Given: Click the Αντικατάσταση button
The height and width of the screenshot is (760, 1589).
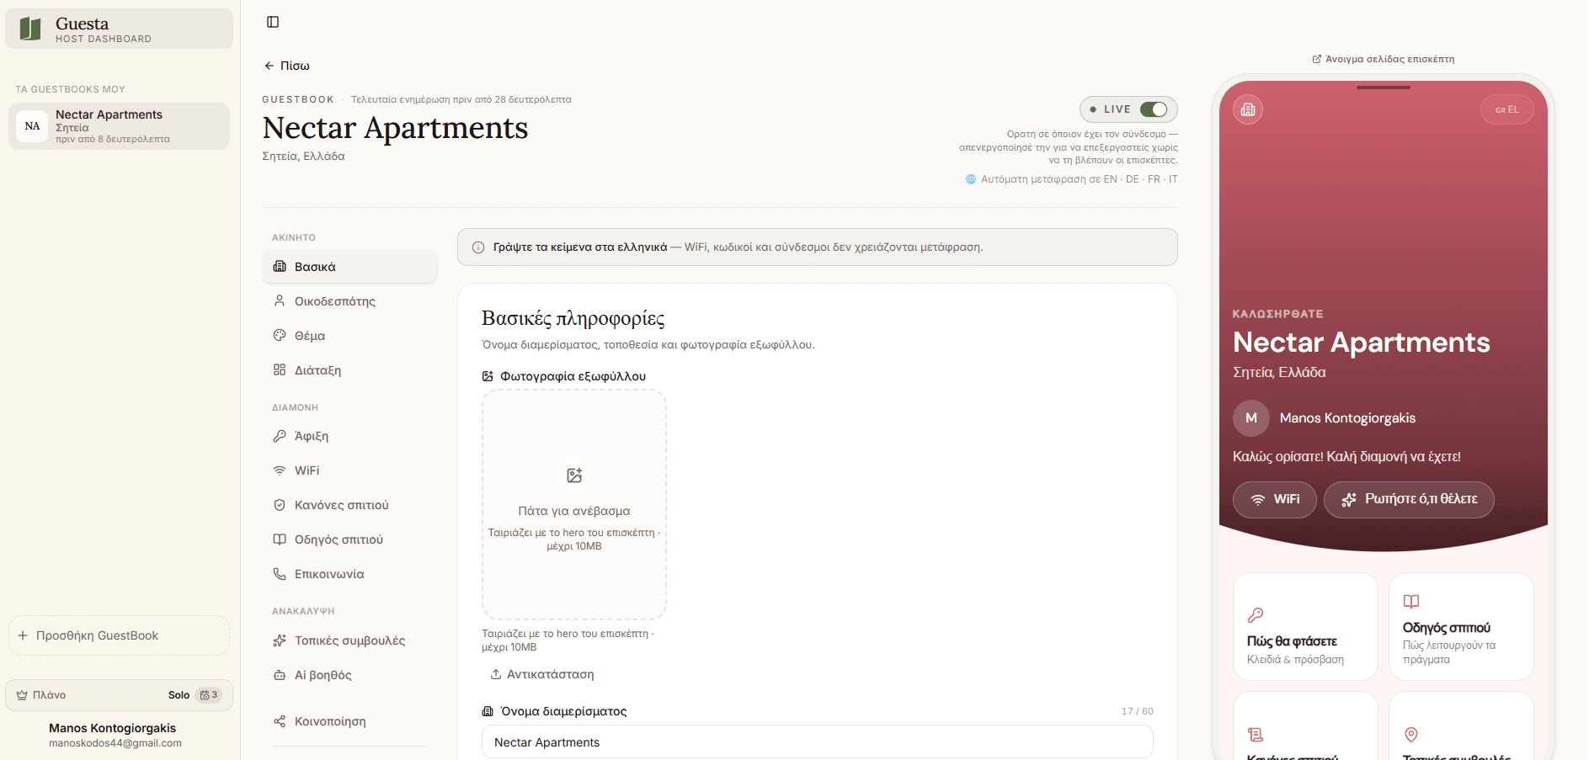Looking at the screenshot, I should click(x=542, y=674).
